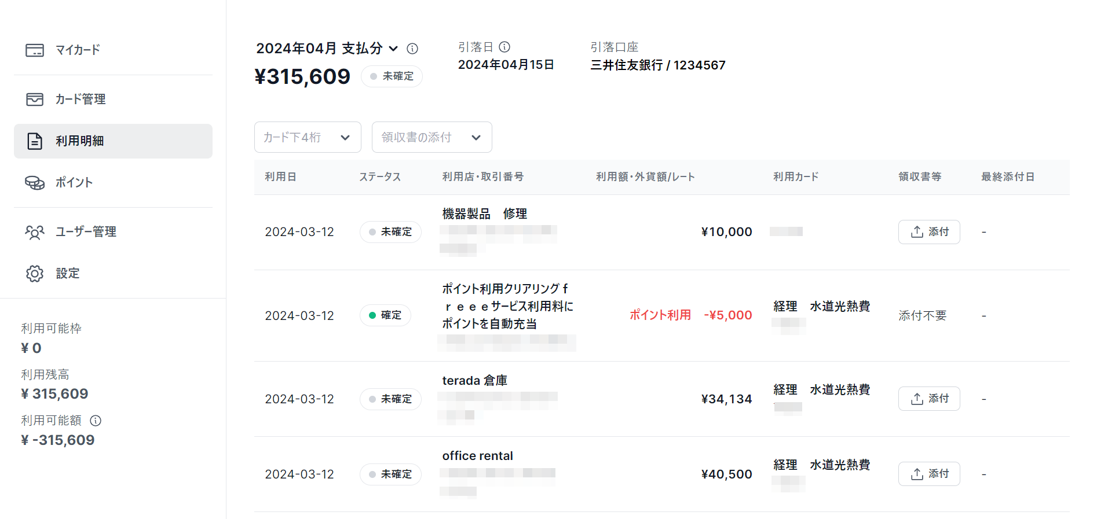Click upload icon in office rental row
Viewport: 1097px width, 519px height.
tap(917, 474)
